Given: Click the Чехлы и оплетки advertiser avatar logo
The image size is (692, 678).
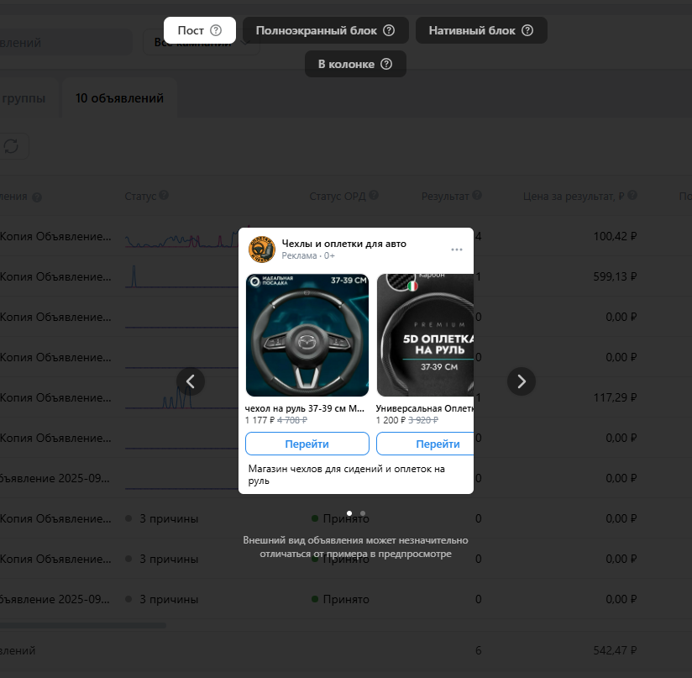Looking at the screenshot, I should pos(262,250).
